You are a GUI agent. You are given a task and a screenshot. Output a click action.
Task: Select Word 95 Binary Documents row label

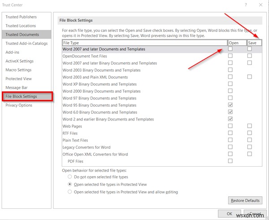click(100, 105)
